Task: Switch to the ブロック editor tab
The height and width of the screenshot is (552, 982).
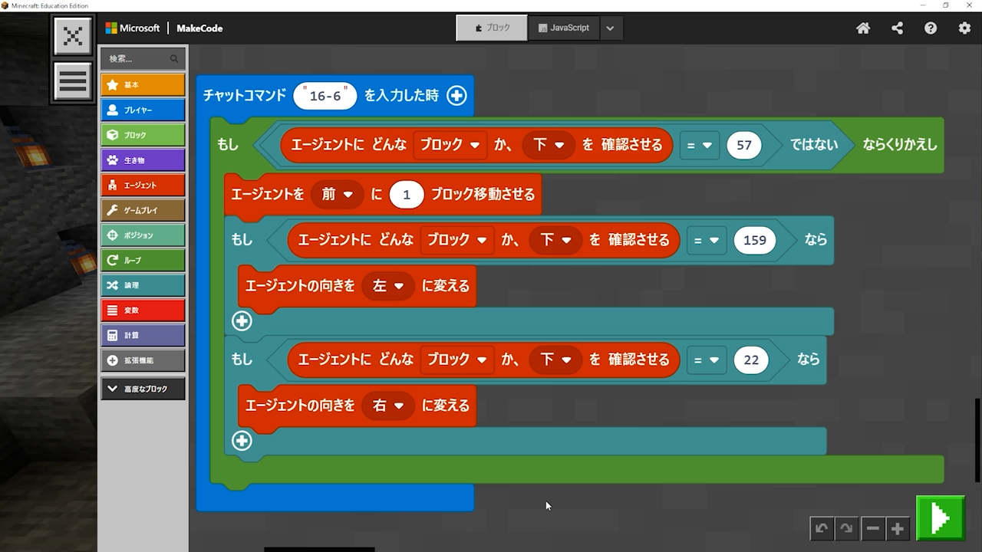Action: (x=492, y=28)
